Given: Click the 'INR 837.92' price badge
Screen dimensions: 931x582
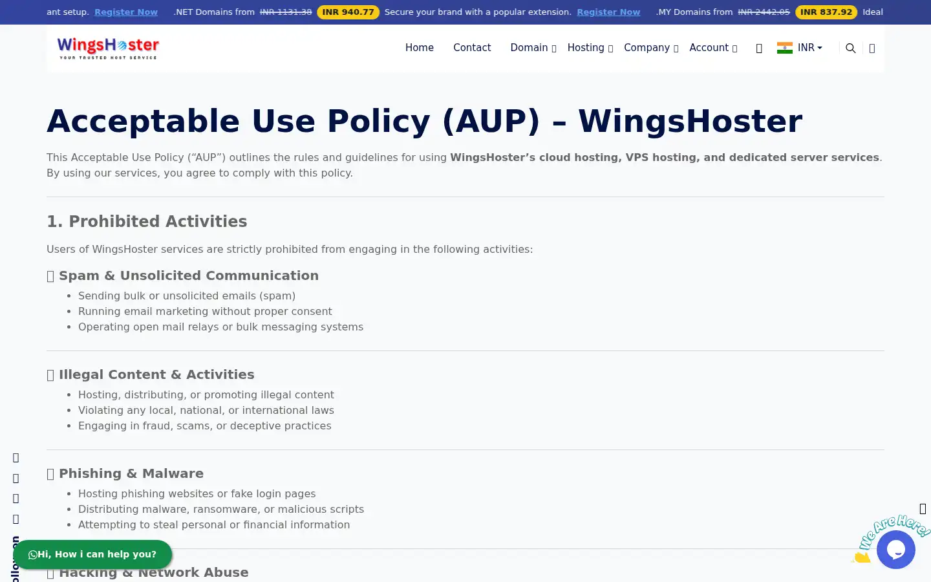Looking at the screenshot, I should (x=826, y=12).
